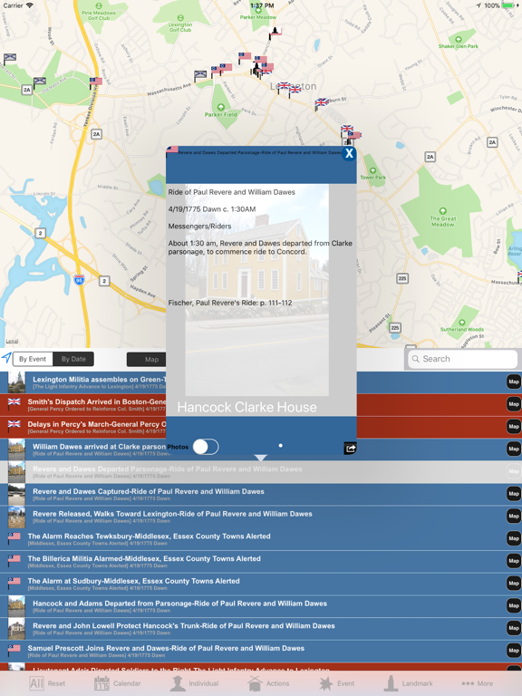Image resolution: width=522 pixels, height=696 pixels.
Task: Tap monument marker near Parker Meadow
Action: pyautogui.click(x=275, y=32)
